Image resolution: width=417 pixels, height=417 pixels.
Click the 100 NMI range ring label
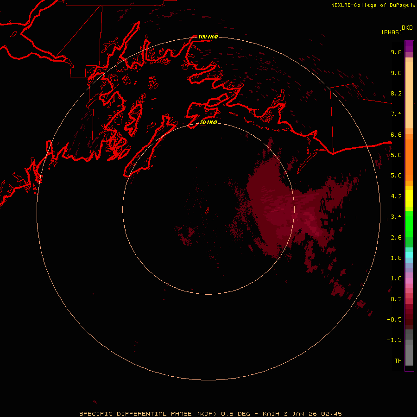(x=208, y=37)
